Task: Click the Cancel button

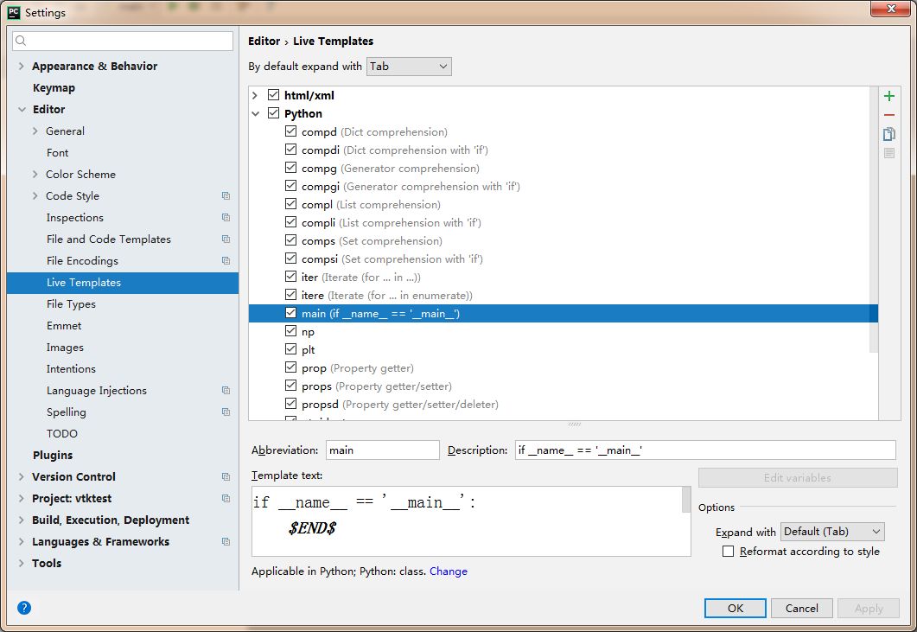Action: tap(802, 608)
